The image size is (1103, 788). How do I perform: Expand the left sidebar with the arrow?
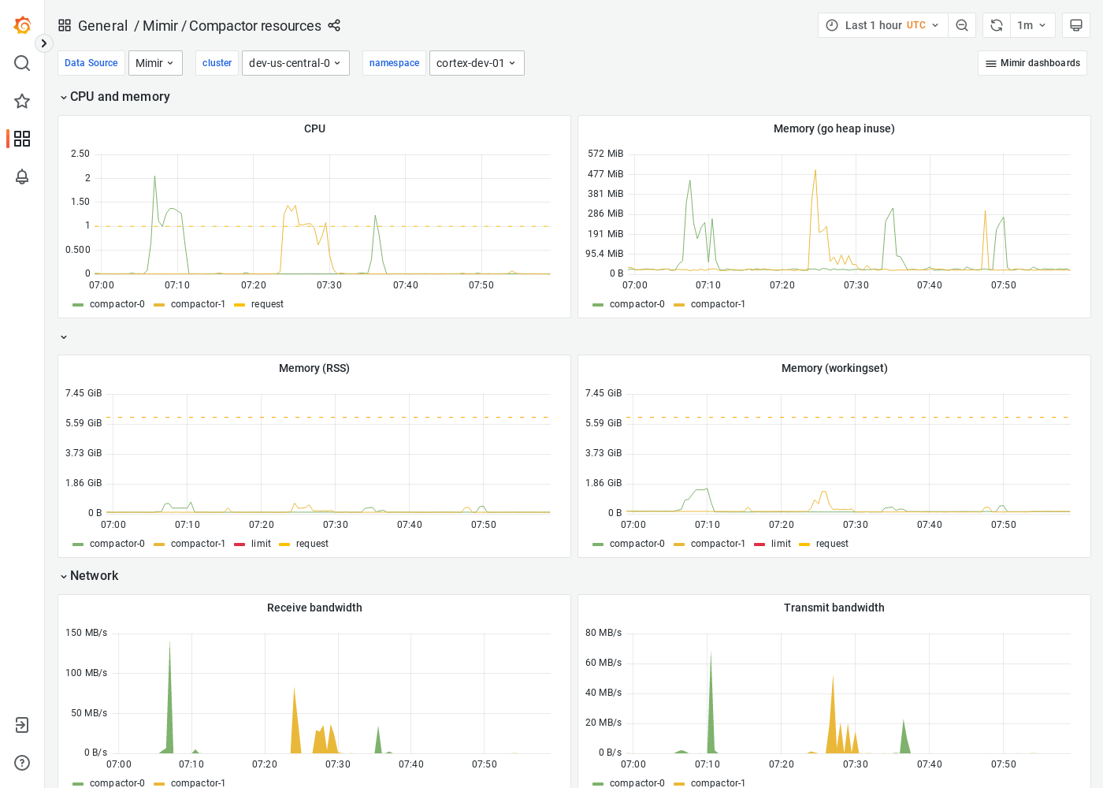43,43
